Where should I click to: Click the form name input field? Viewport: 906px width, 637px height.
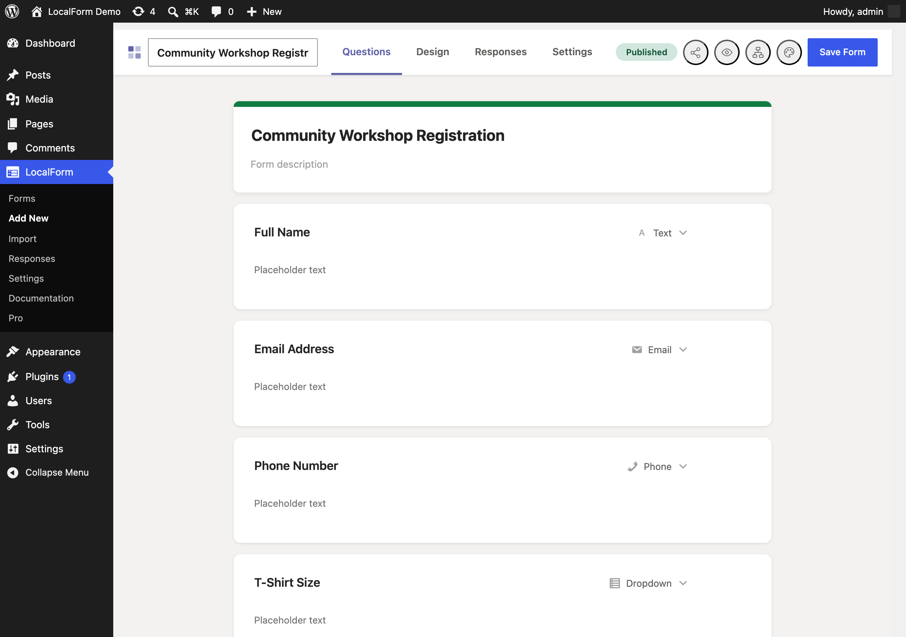(x=233, y=52)
